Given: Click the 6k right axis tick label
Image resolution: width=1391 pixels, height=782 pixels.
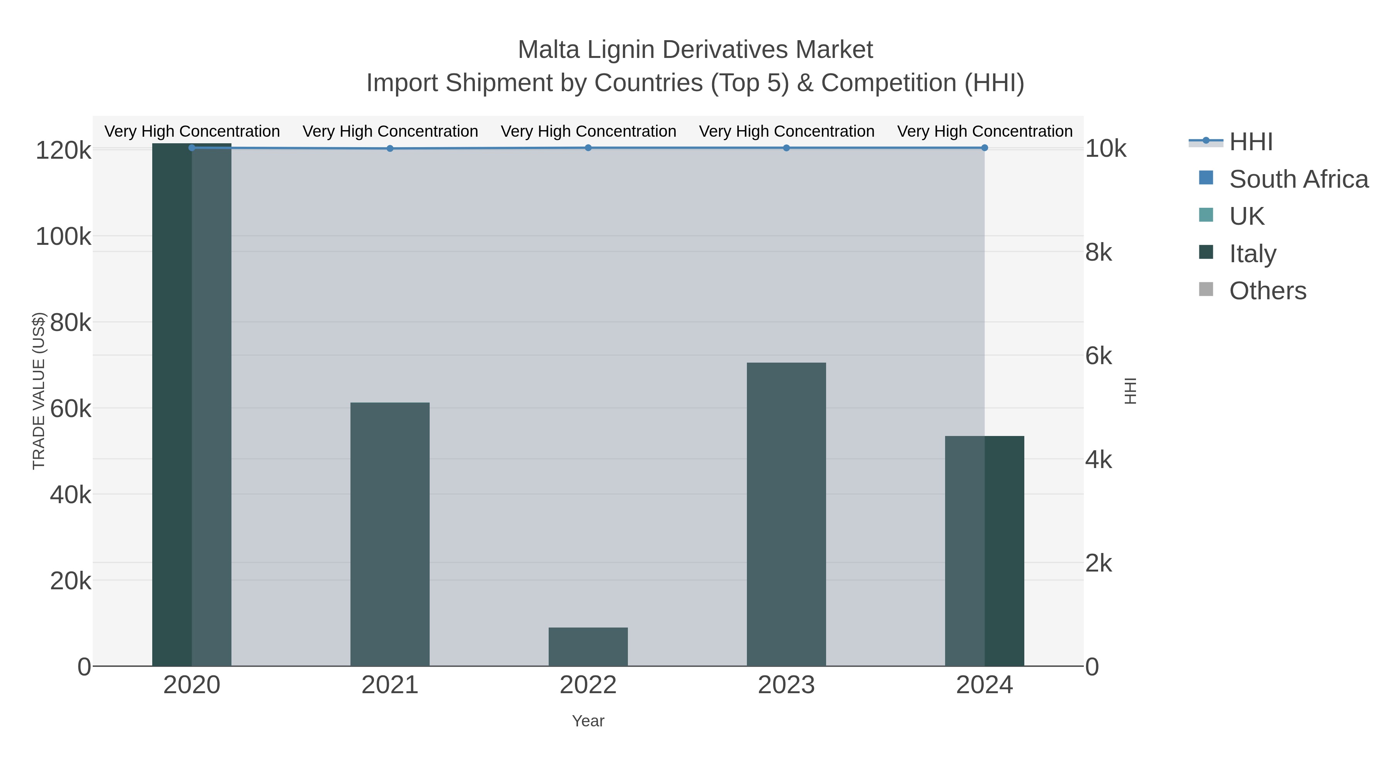Looking at the screenshot, I should click(x=1099, y=356).
